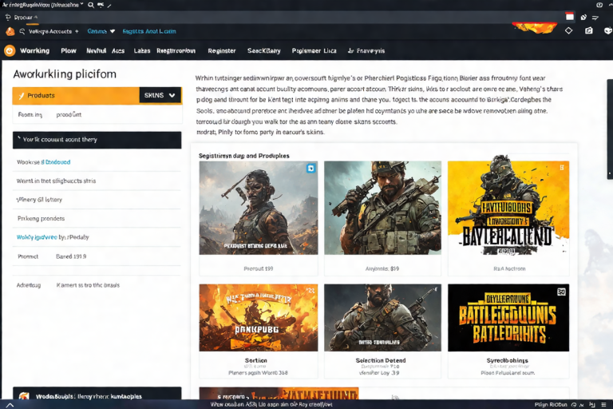Click the blue 'Regittes Anot' link
Image resolution: width=613 pixels, height=409 pixels.
(x=149, y=31)
